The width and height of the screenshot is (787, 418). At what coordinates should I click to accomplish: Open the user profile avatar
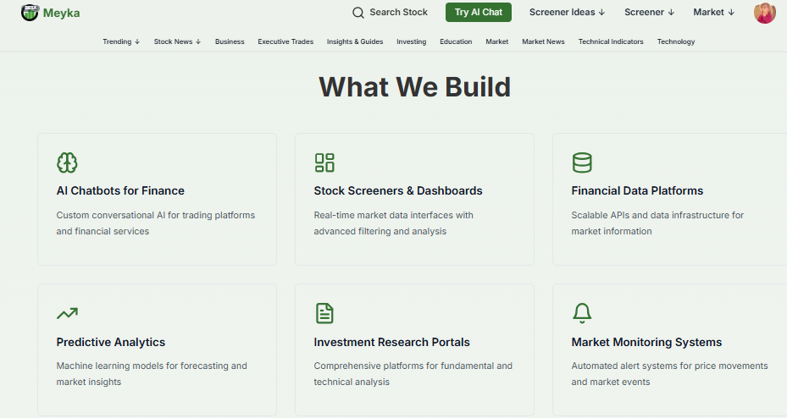point(764,13)
